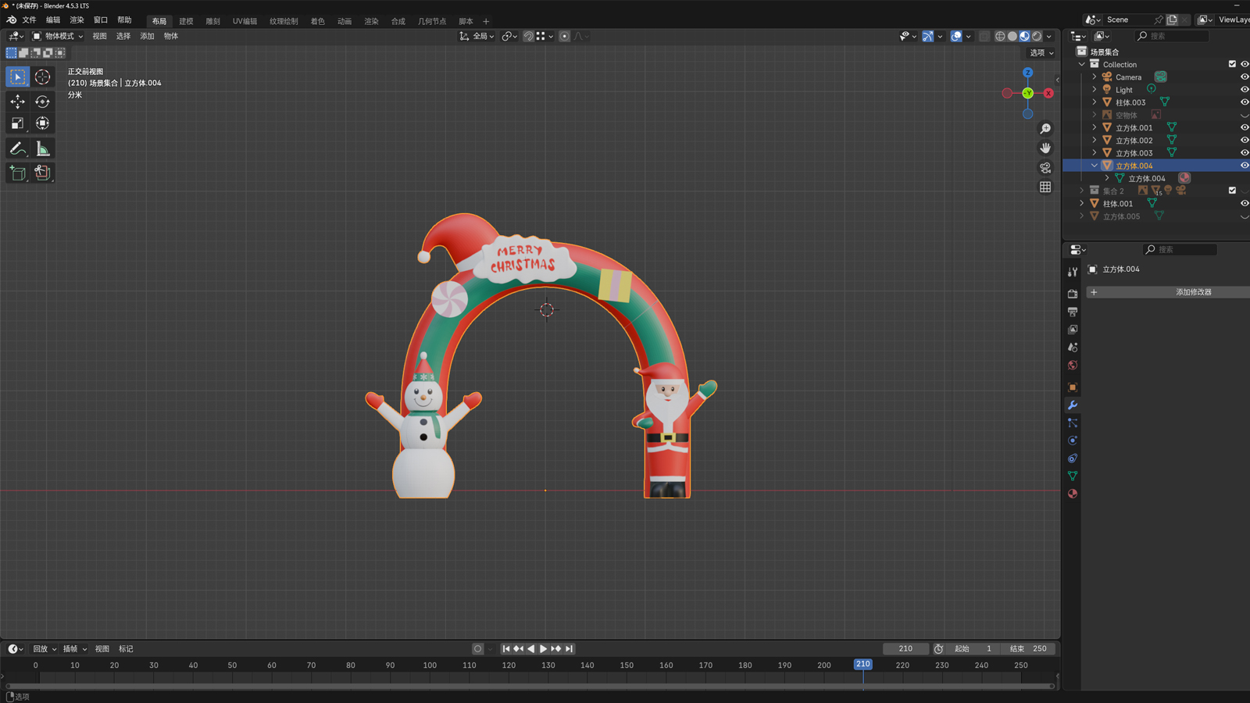
Task: Open Material properties tab
Action: pyautogui.click(x=1073, y=494)
